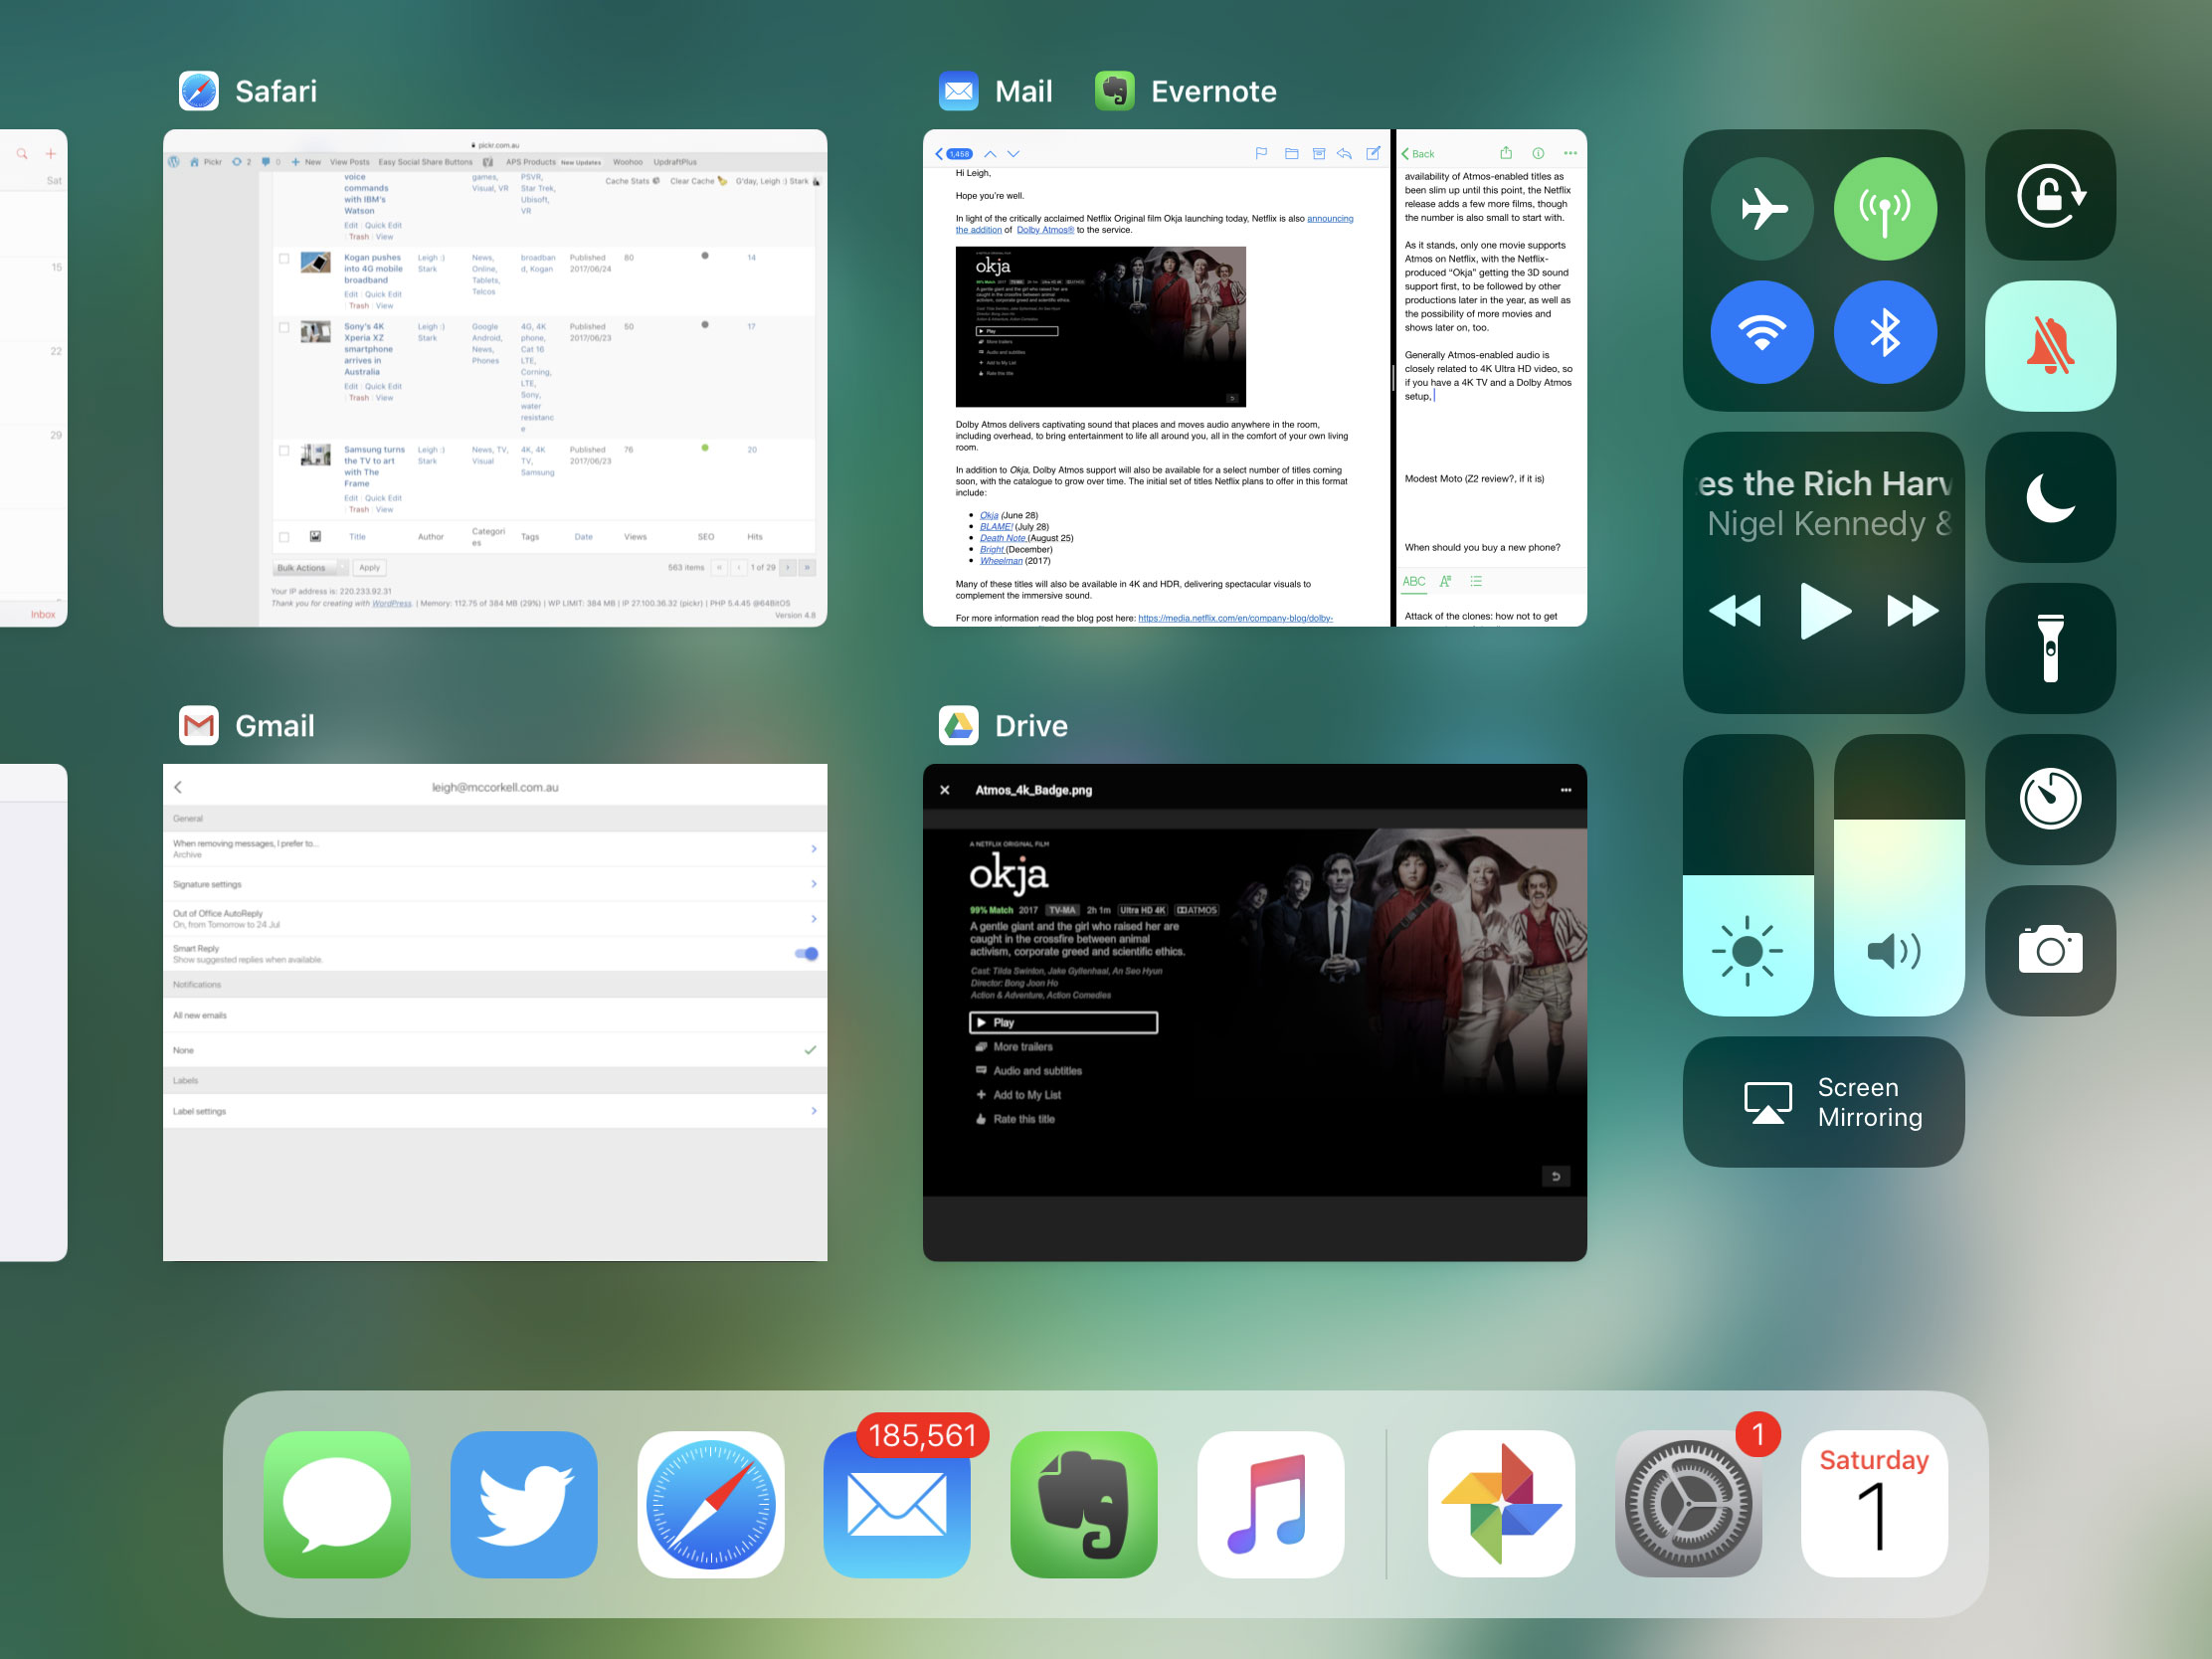The height and width of the screenshot is (1659, 2212).
Task: Open 'When removing messages' setting in Gmail
Action: point(495,849)
